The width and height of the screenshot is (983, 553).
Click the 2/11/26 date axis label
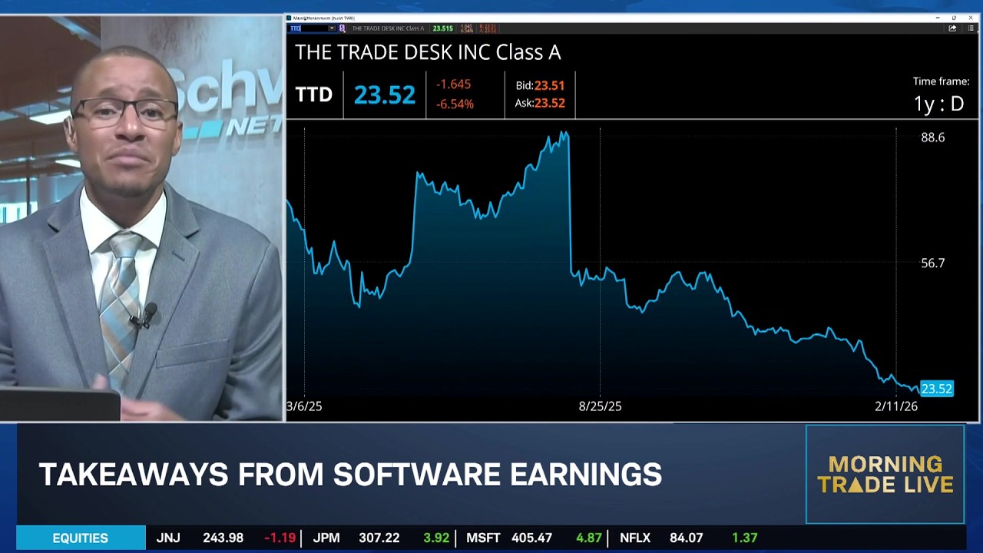[x=896, y=406]
